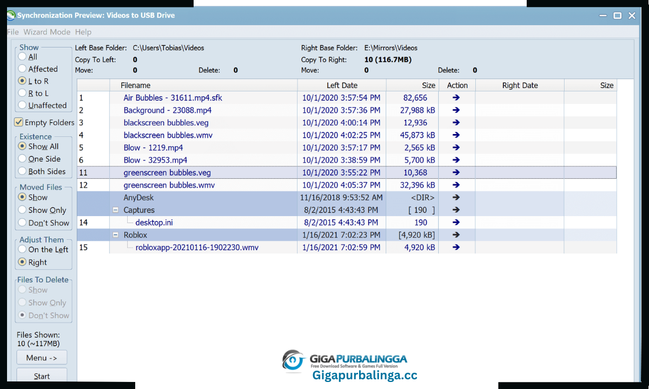Select file robloxapp-20210116-1902230.wmv
This screenshot has width=649, height=389.
click(x=197, y=247)
